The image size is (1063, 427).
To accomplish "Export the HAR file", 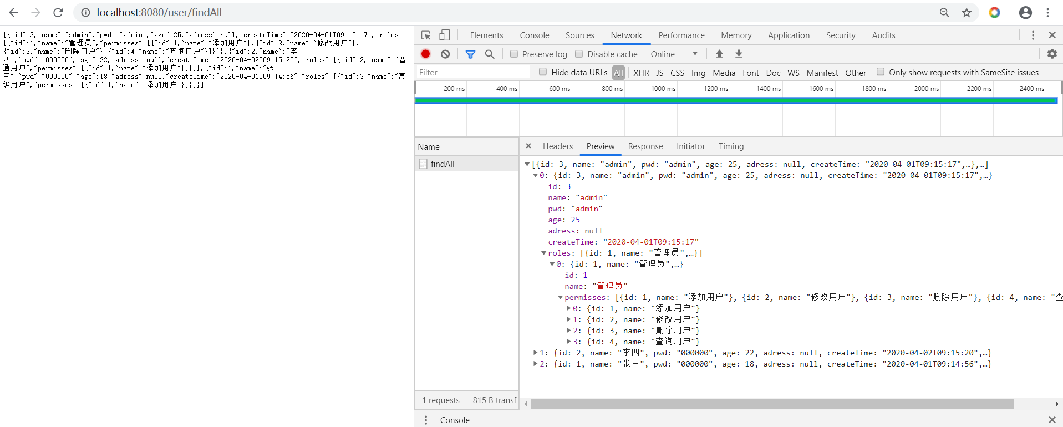I will click(x=739, y=54).
